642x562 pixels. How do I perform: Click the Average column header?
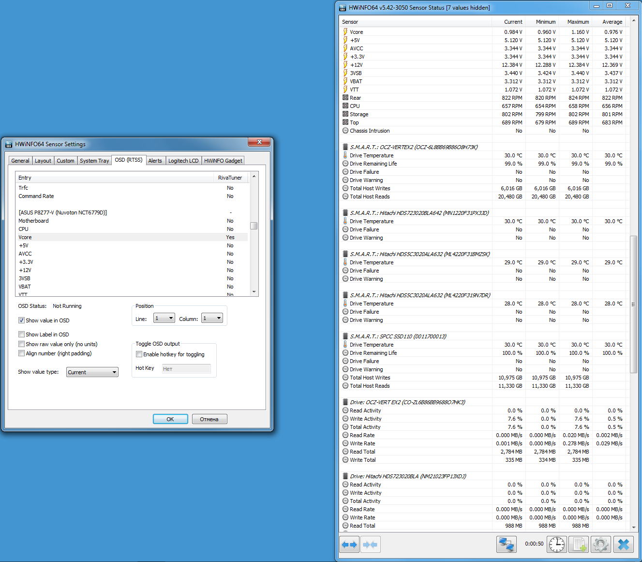click(x=609, y=22)
